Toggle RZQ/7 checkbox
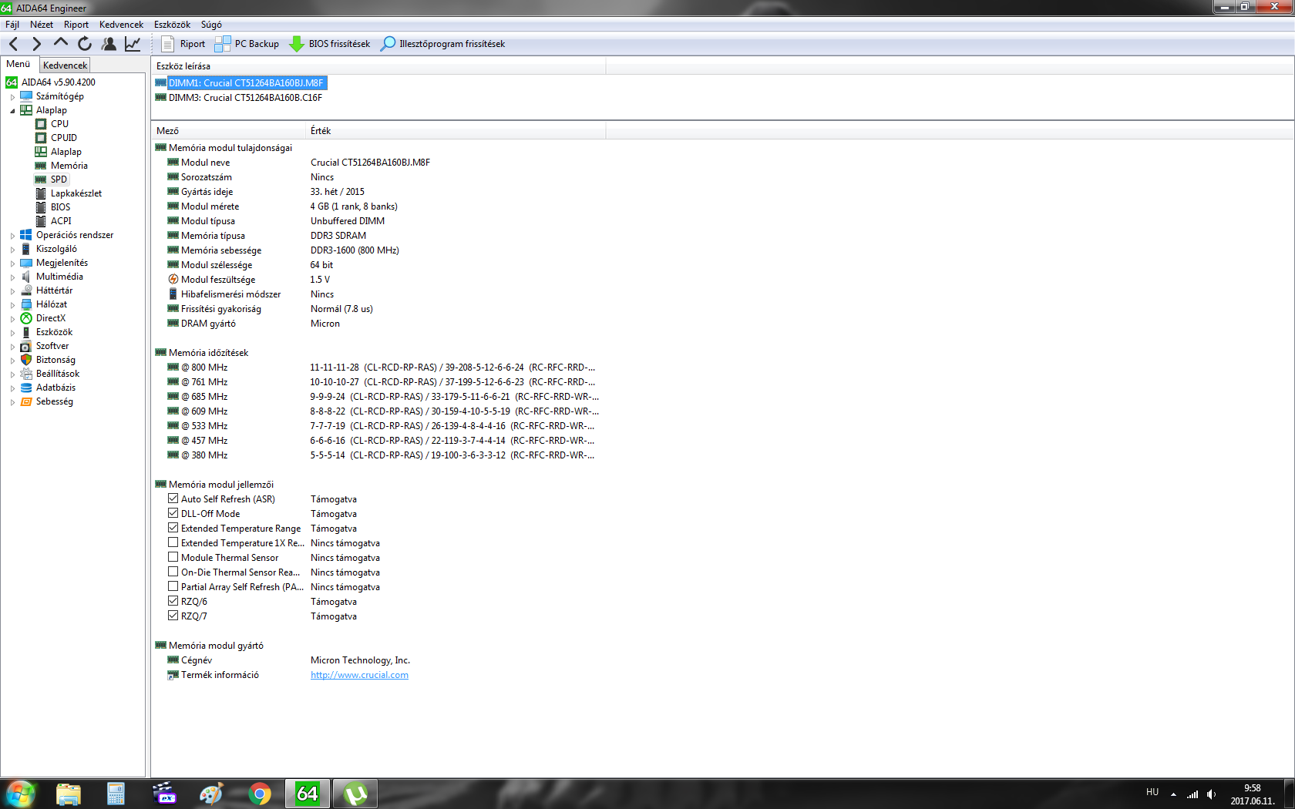This screenshot has height=809, width=1295. click(173, 616)
